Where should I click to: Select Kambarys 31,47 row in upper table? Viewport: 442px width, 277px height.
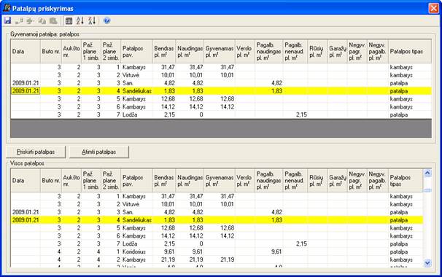pos(221,67)
